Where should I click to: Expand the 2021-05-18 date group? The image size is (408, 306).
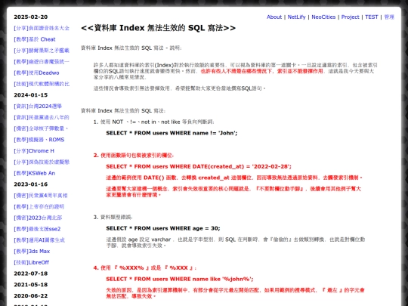(x=31, y=285)
